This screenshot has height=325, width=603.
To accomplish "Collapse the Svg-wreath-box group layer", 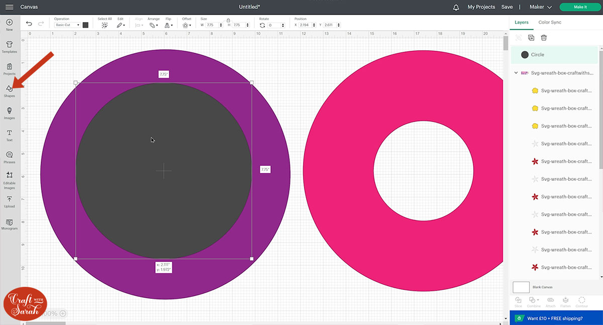I will 516,73.
